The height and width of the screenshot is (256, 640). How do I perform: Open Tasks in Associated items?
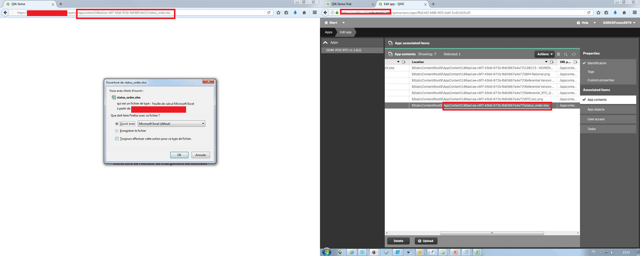pos(608,129)
